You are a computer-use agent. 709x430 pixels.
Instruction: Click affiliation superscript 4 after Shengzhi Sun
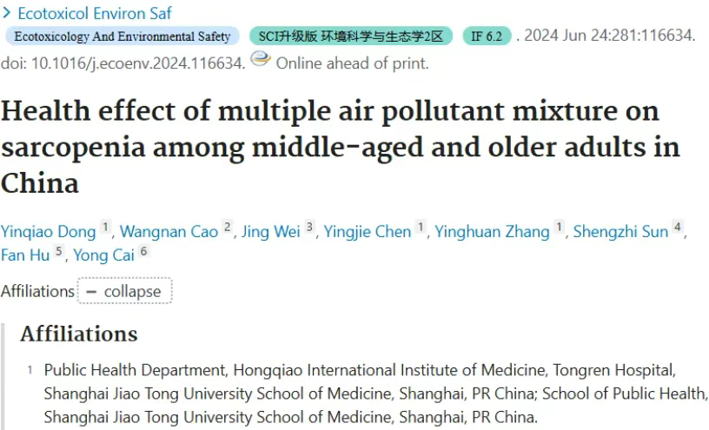pyautogui.click(x=678, y=227)
